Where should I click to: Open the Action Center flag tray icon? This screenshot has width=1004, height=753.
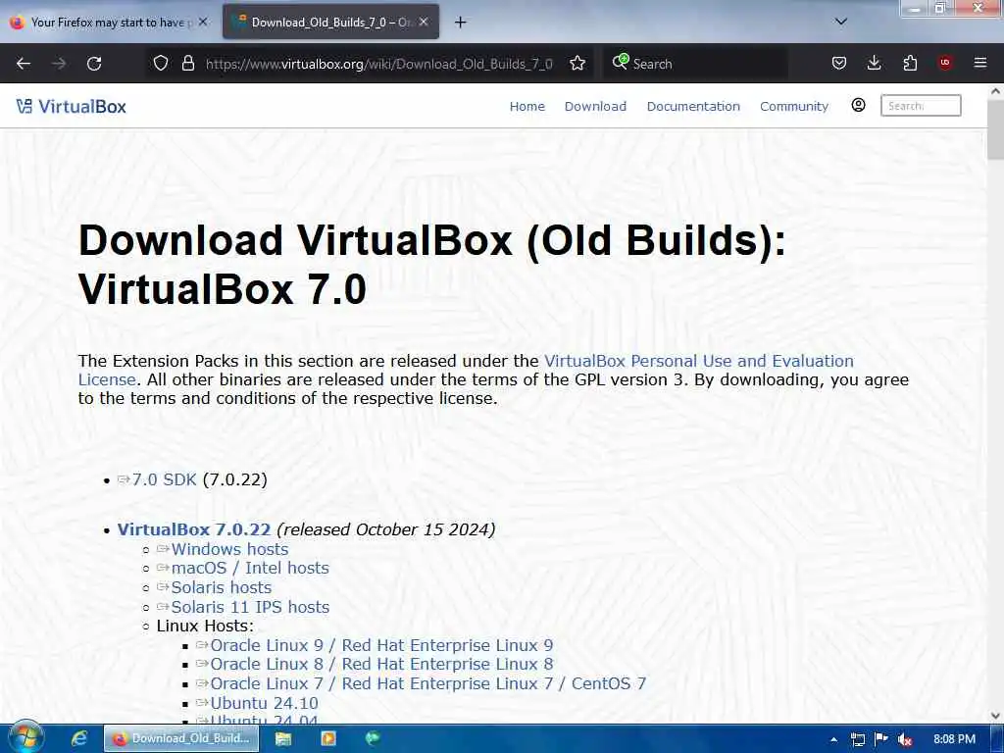[881, 739]
